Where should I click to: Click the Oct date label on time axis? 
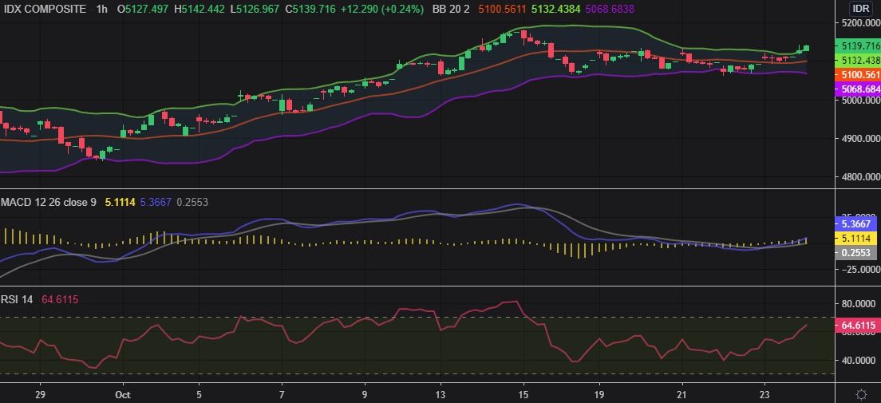click(x=122, y=394)
